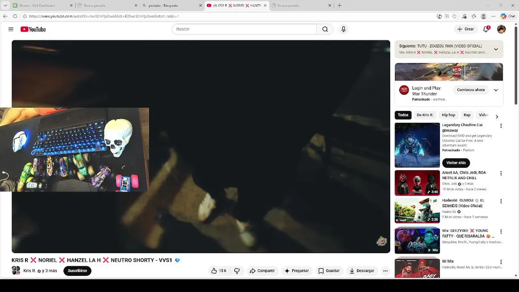This screenshot has width=519, height=292.
Task: Open options for the Legendary Cheshire Cat ad
Action: click(501, 126)
